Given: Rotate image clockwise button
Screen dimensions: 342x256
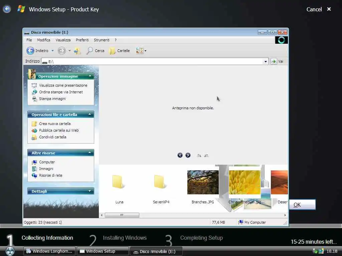Looking at the screenshot, I should tap(199, 155).
